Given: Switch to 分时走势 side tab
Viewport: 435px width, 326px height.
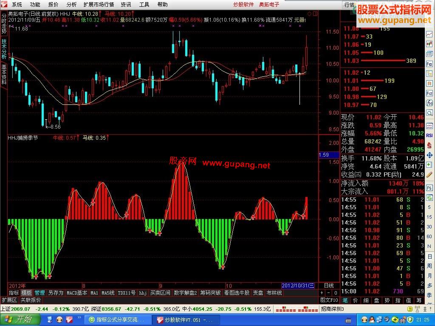Looking at the screenshot, I should click(x=4, y=24).
